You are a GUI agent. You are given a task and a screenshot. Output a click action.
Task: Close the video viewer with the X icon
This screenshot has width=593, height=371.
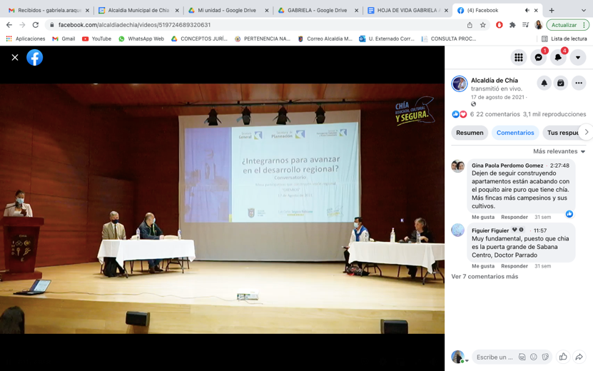[x=15, y=58]
